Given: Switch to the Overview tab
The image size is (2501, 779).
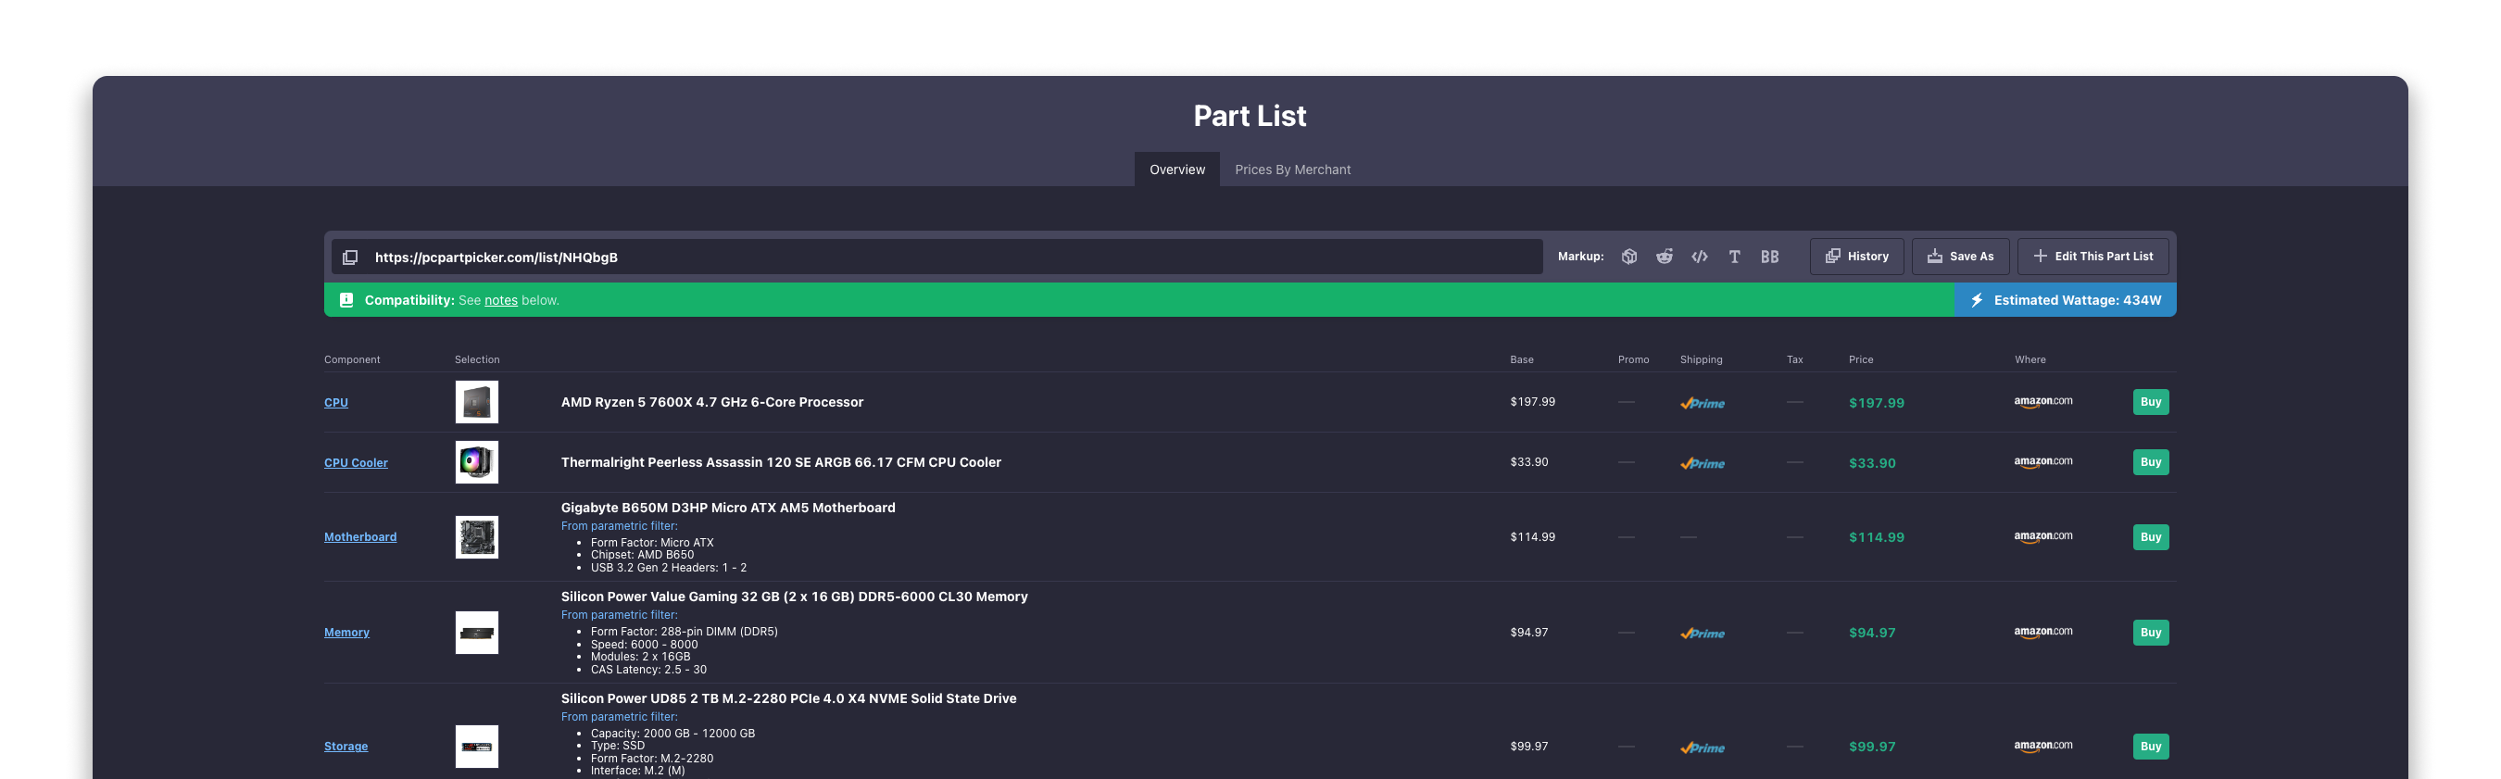Looking at the screenshot, I should (x=1176, y=169).
